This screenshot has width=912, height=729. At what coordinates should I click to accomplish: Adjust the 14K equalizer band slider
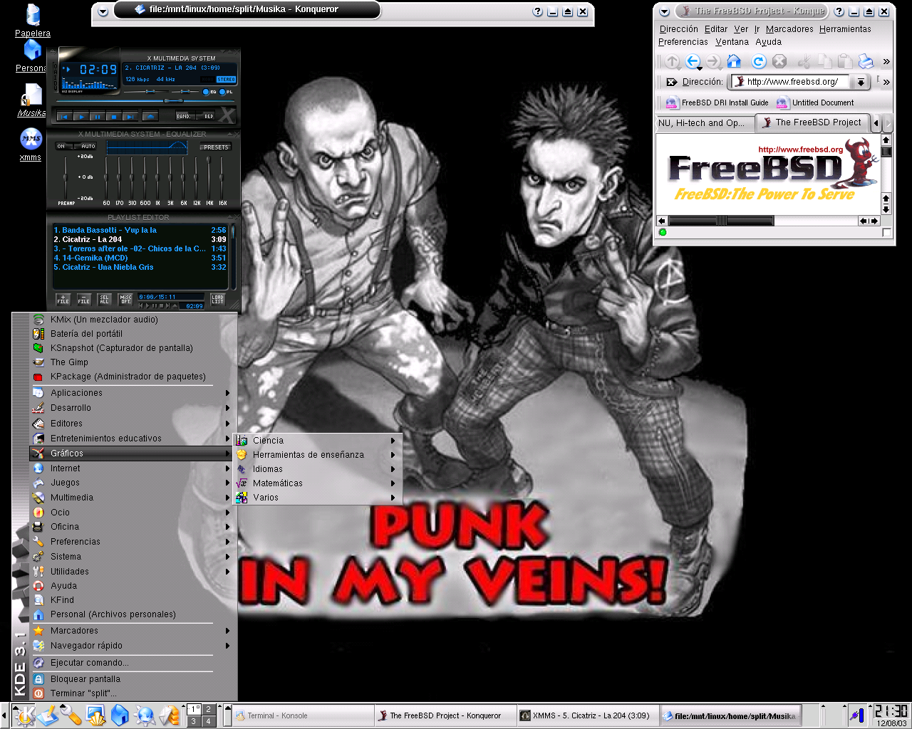[x=209, y=177]
